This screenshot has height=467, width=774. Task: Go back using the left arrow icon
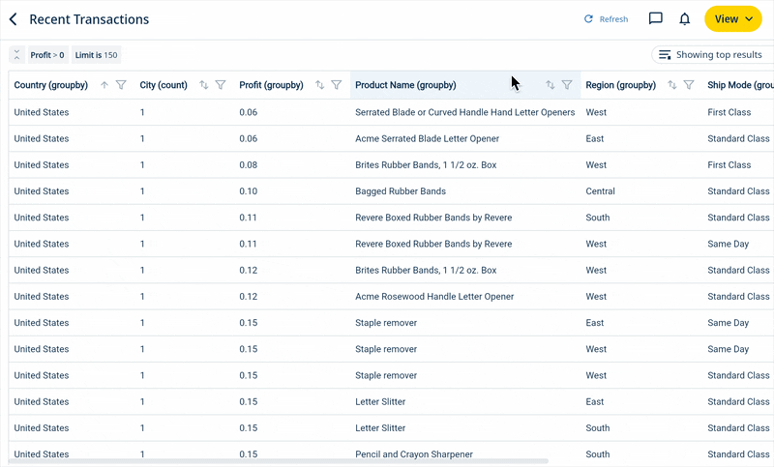14,19
